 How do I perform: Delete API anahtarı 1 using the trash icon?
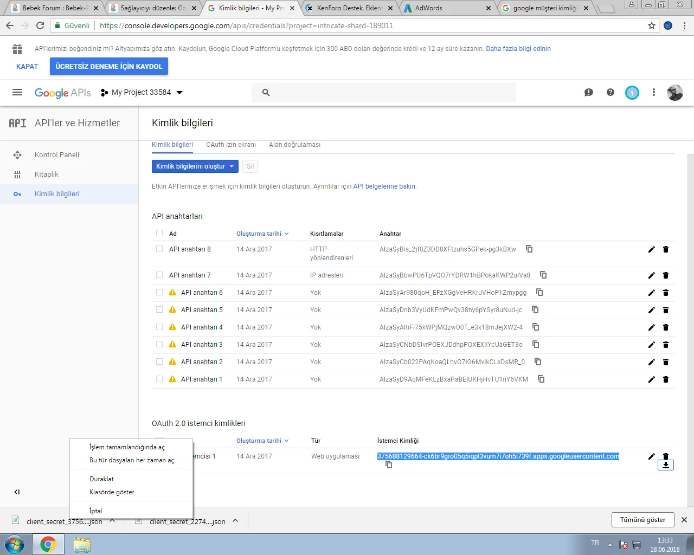(x=666, y=379)
